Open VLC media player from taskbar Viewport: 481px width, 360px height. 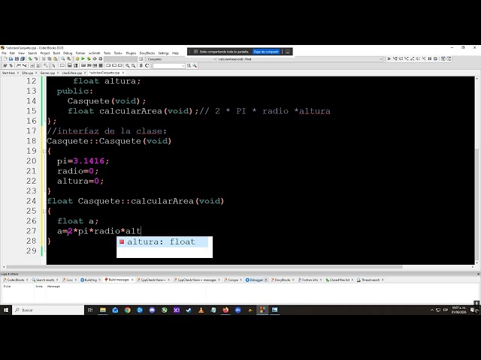[x=201, y=310]
